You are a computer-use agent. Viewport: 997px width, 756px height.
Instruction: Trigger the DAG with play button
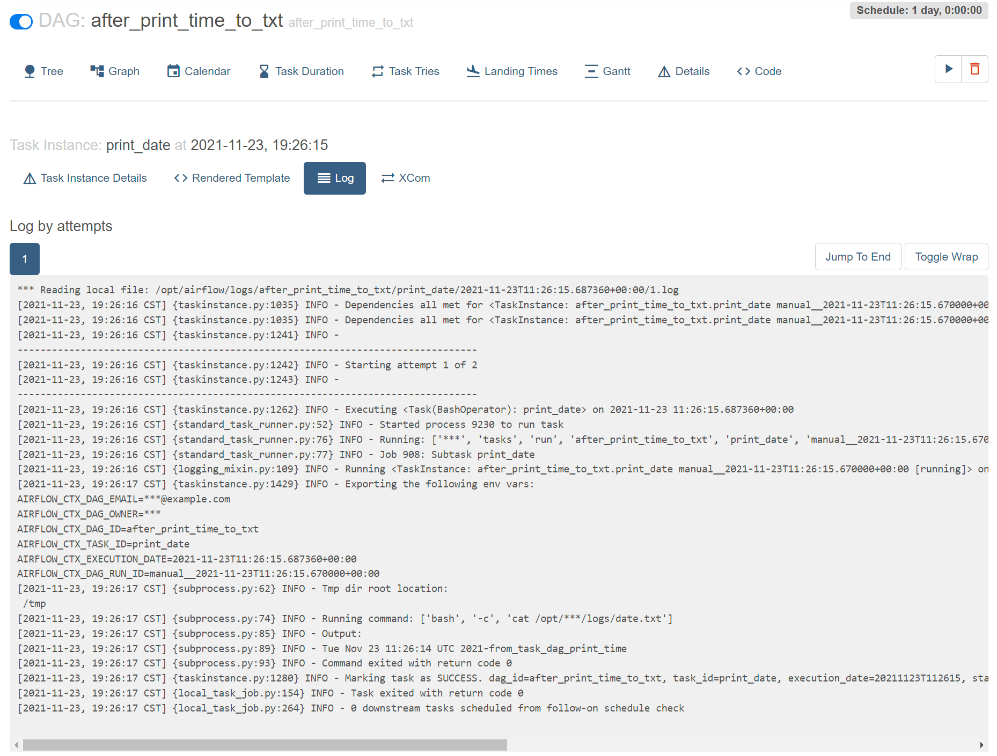pyautogui.click(x=948, y=69)
